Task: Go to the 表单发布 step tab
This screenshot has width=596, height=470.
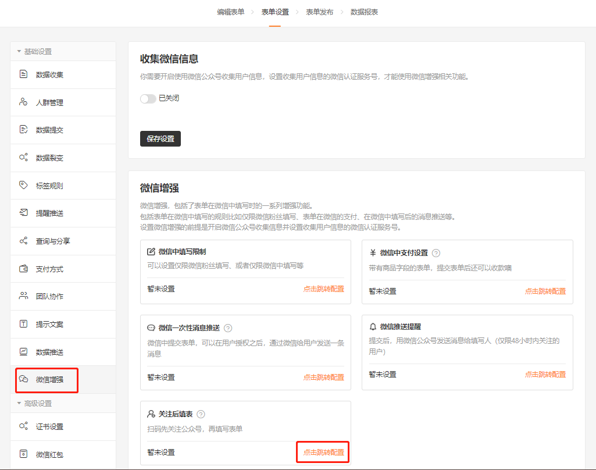Action: coord(320,12)
